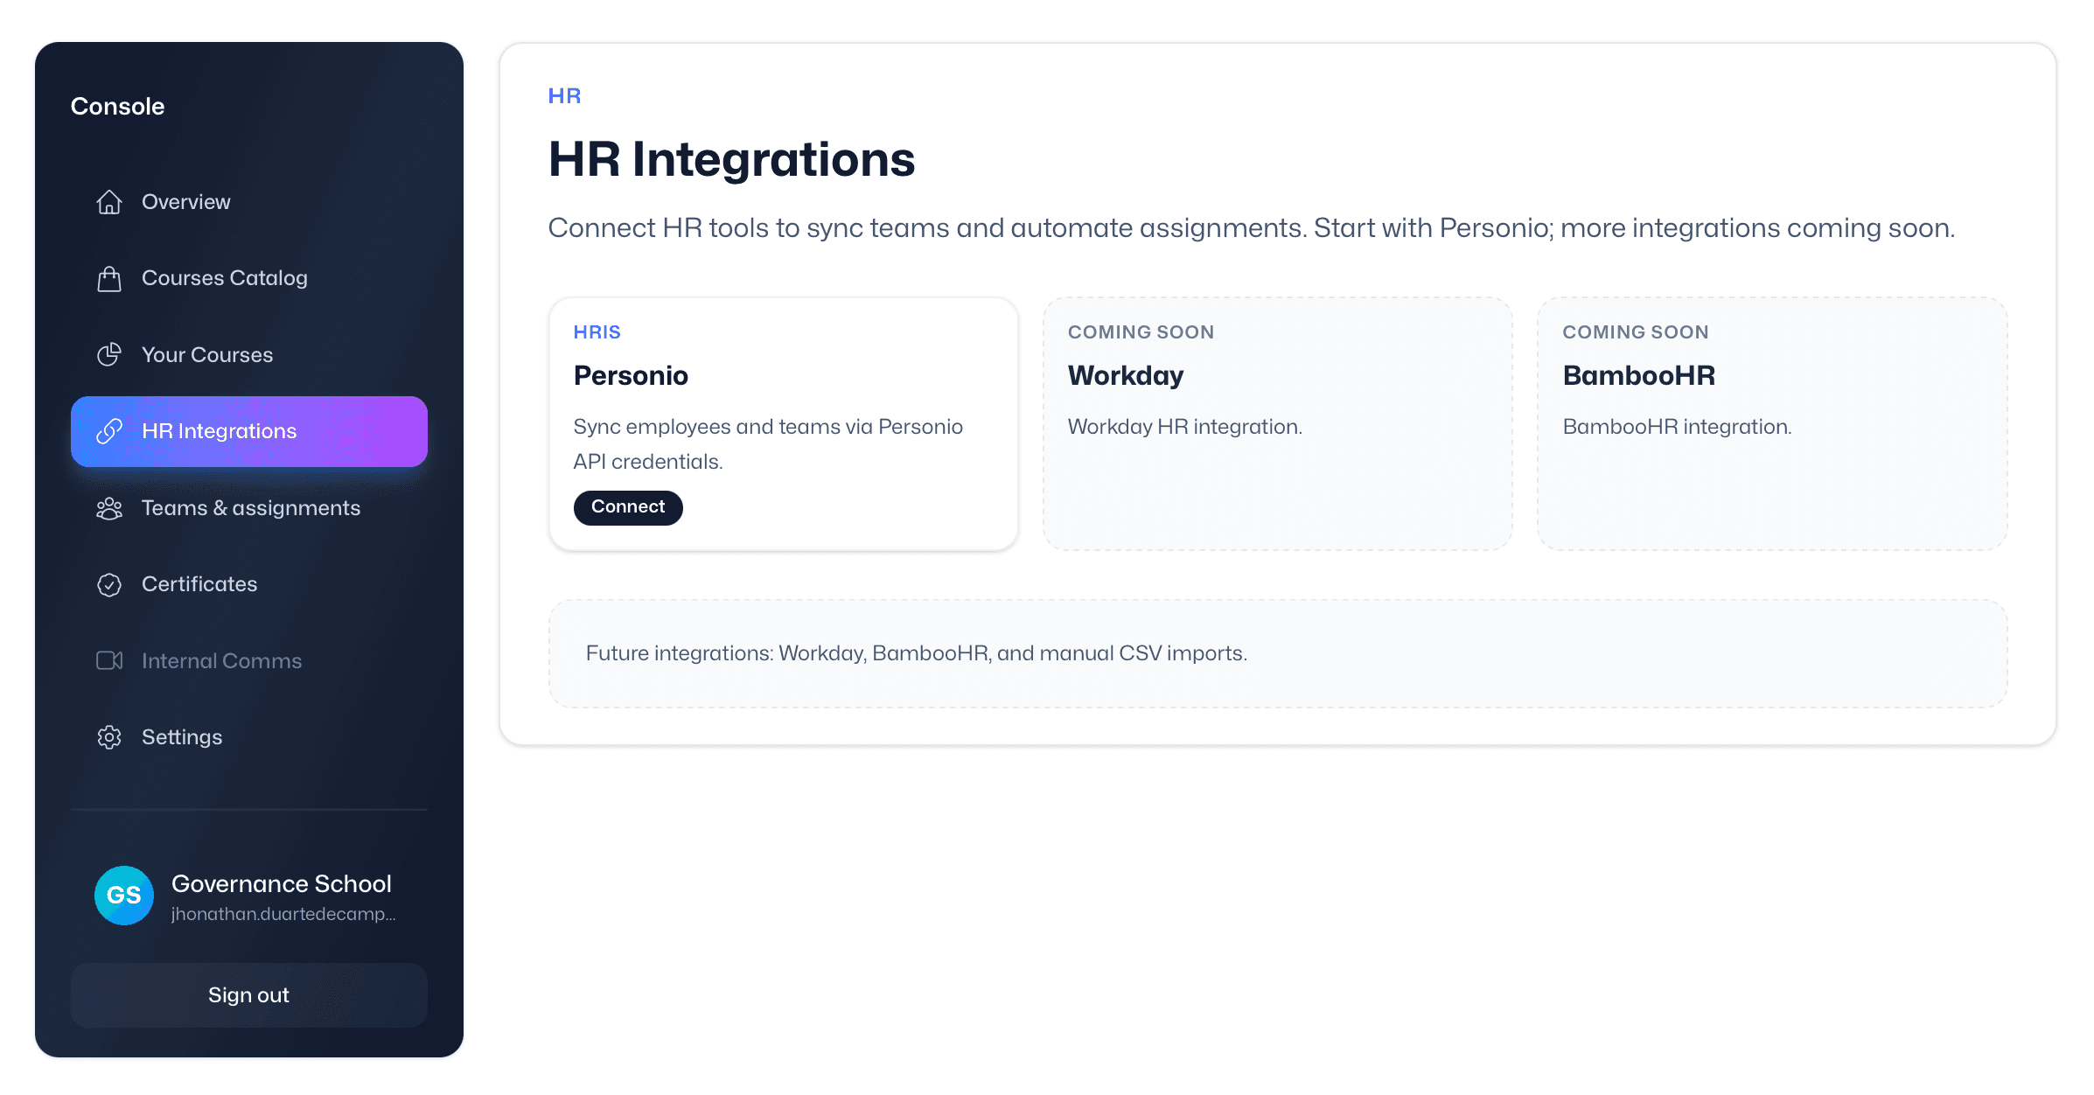Open the Certificates section
The width and height of the screenshot is (2094, 1095).
tap(199, 584)
